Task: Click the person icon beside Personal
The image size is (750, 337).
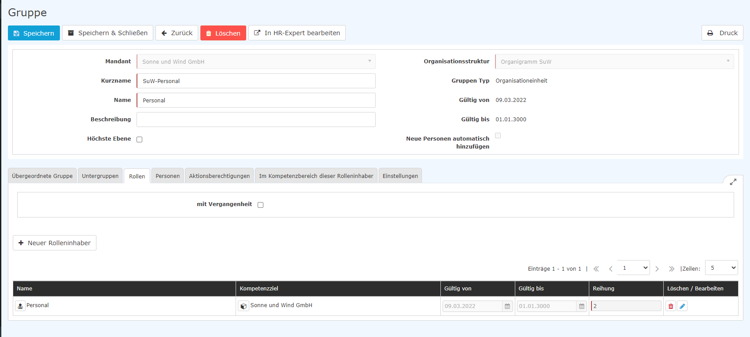Action: click(x=20, y=306)
